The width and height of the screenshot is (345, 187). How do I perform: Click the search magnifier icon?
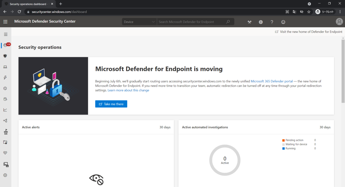click(x=228, y=22)
